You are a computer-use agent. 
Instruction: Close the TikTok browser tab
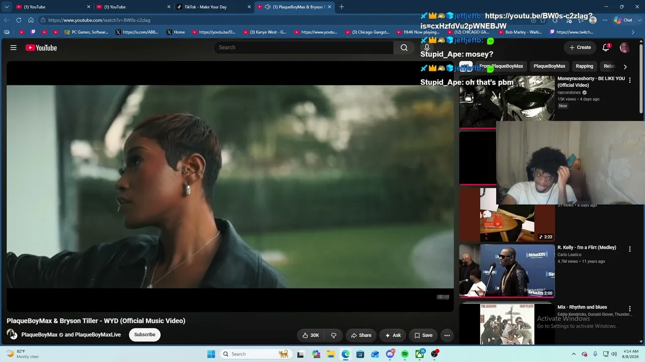pos(249,7)
